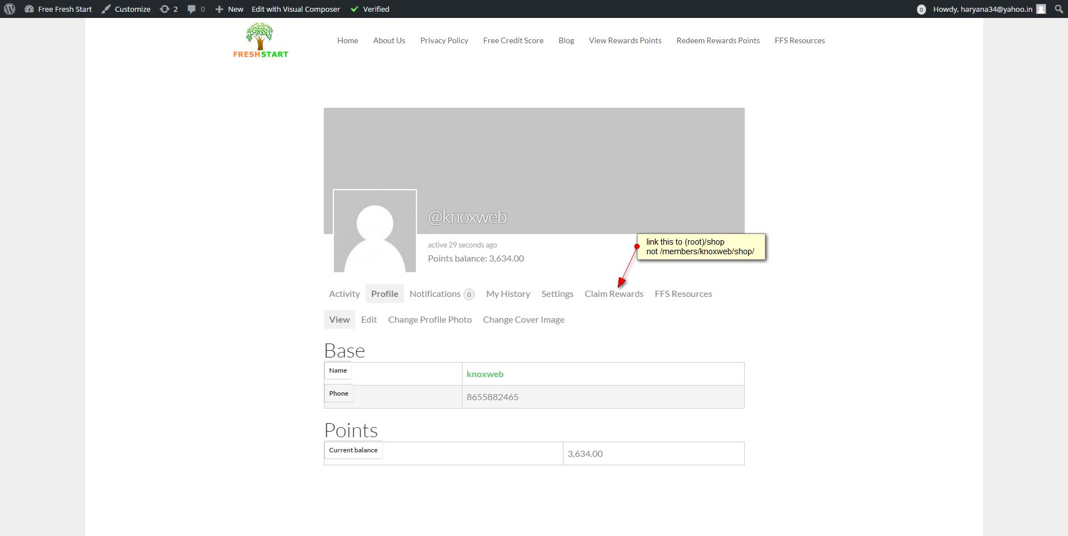The image size is (1068, 536).
Task: Select the Profile tab
Action: pos(384,294)
